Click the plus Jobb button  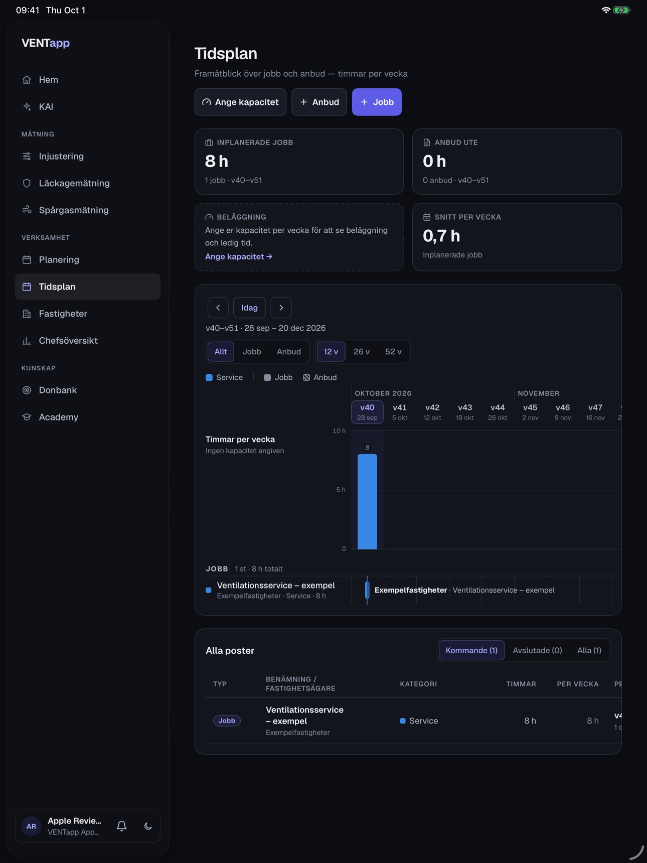[x=377, y=102]
